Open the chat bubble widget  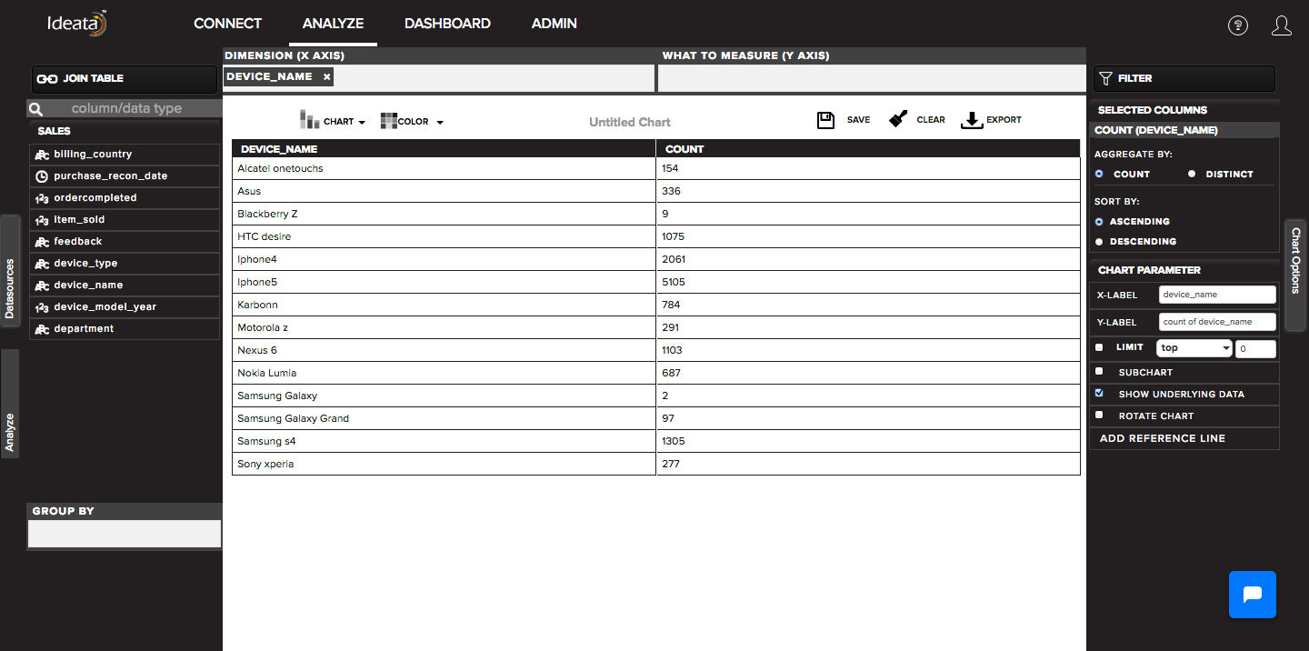[1253, 595]
